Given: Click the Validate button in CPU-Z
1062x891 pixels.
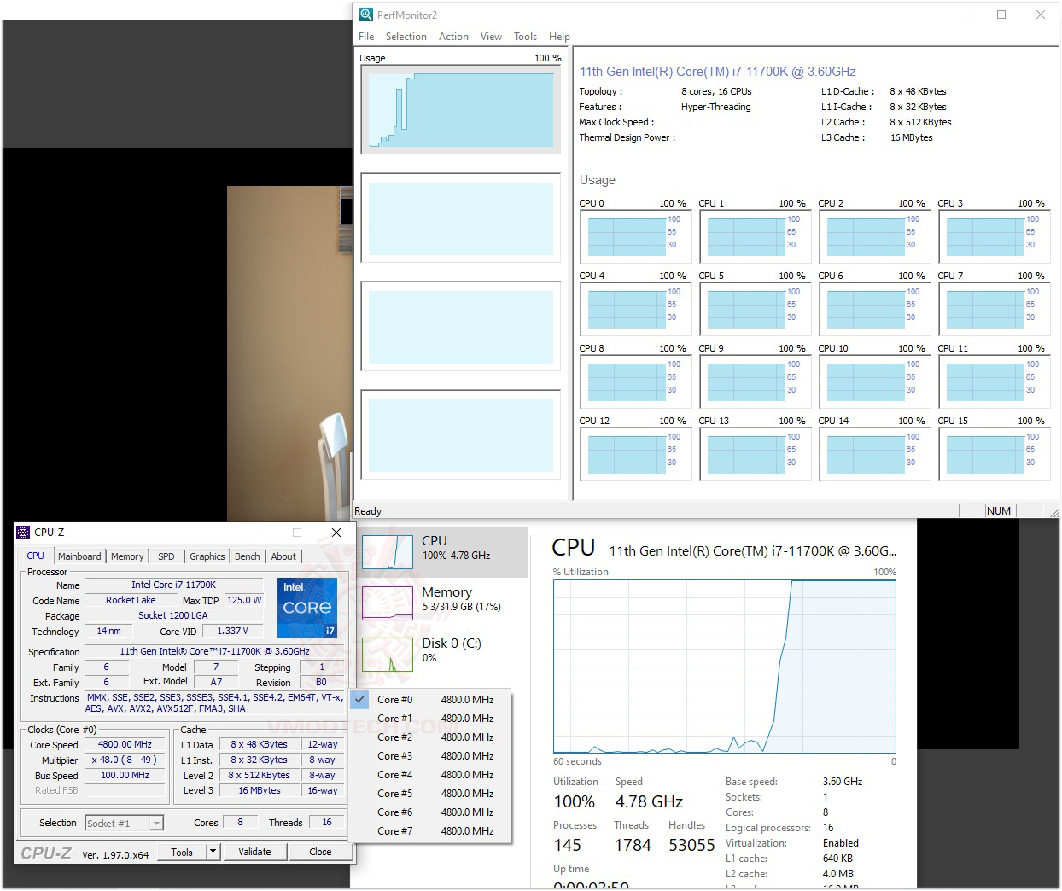Looking at the screenshot, I should [254, 852].
